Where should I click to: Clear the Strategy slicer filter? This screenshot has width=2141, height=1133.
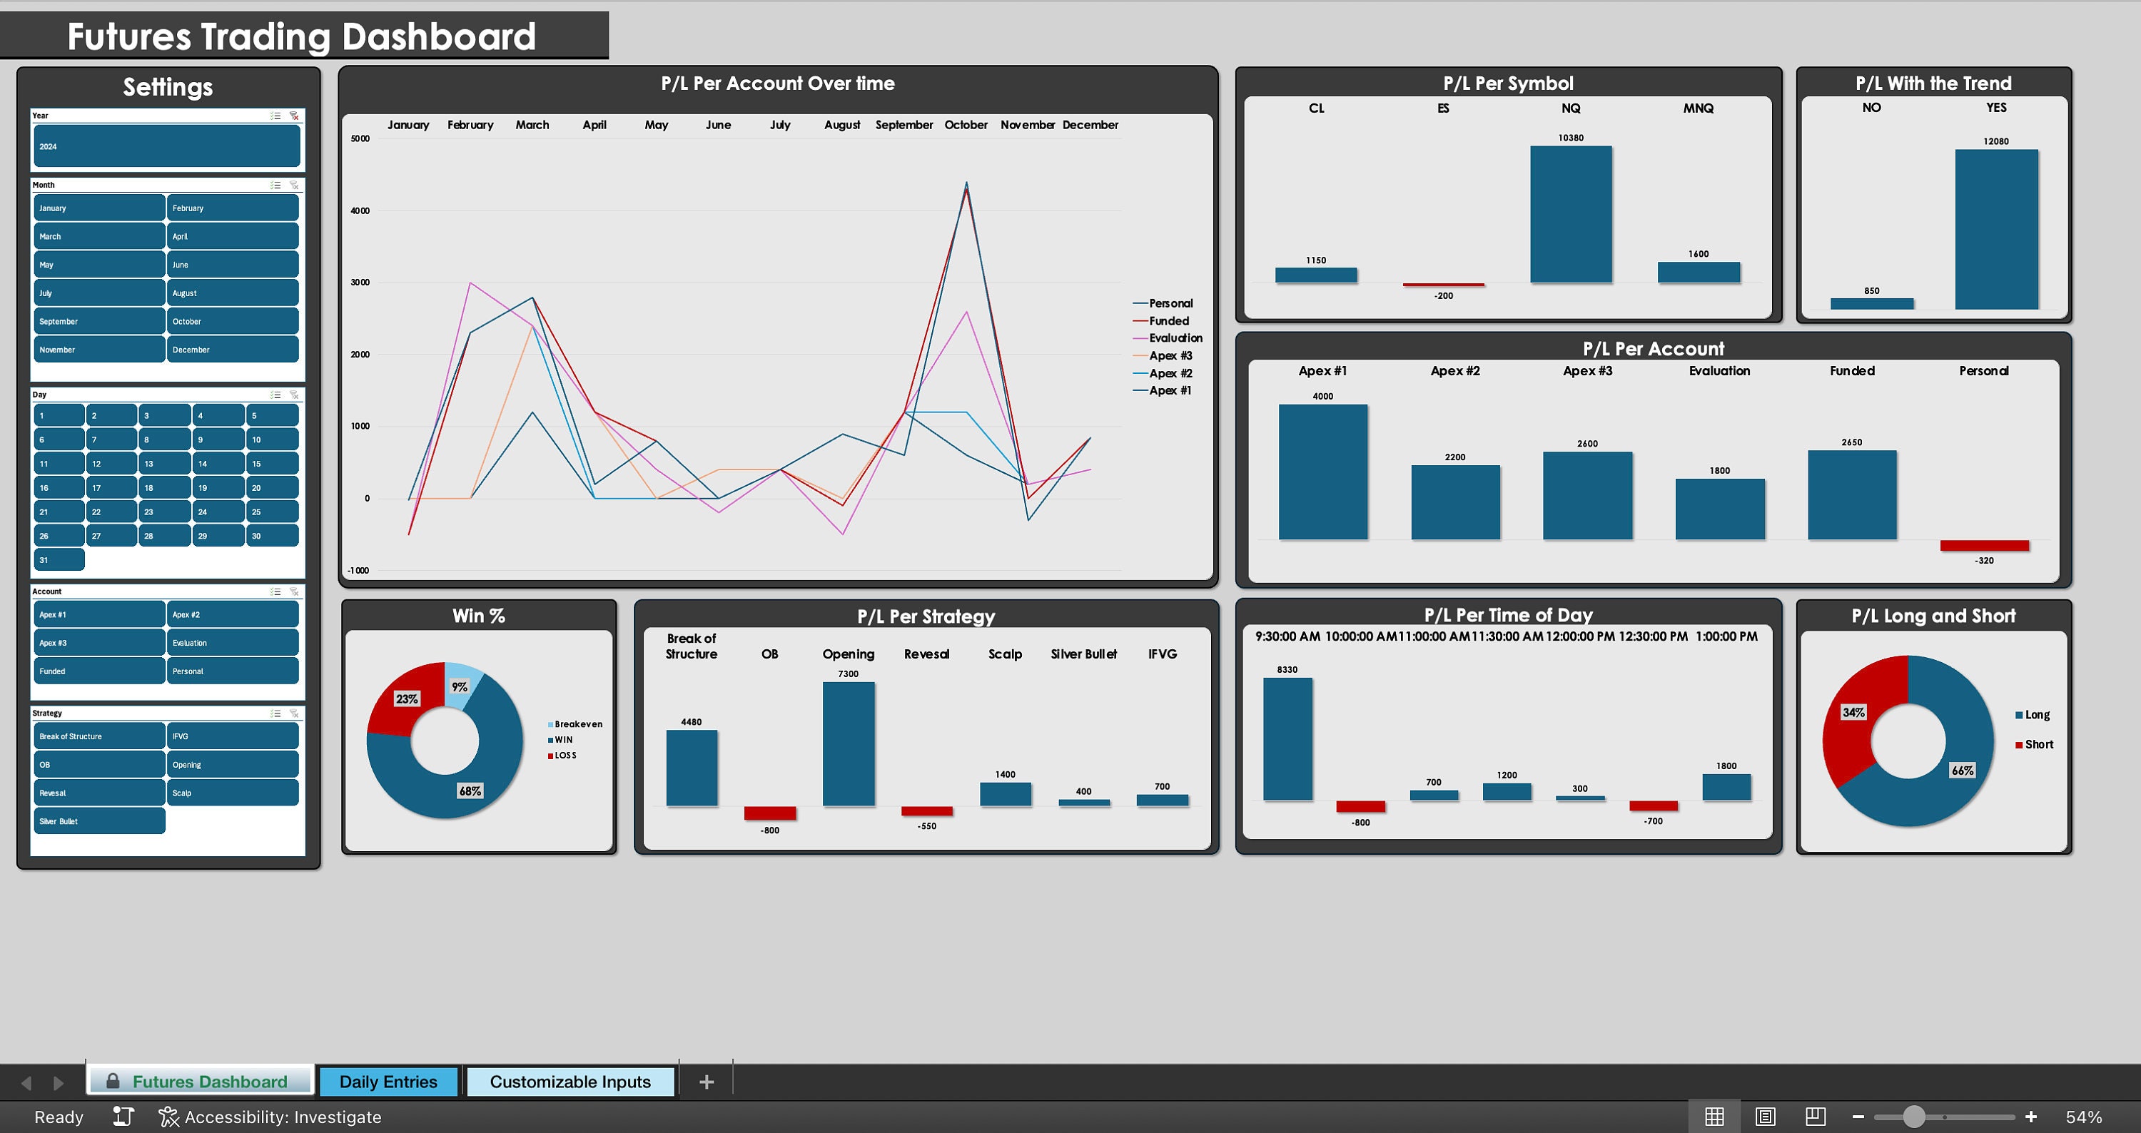[x=293, y=713]
